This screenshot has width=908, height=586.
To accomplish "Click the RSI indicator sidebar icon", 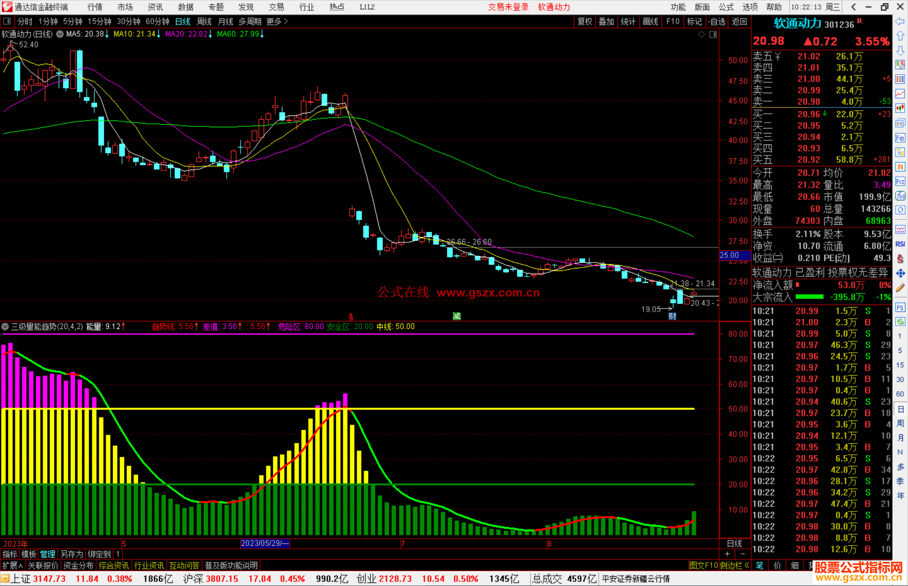I will coord(900,244).
